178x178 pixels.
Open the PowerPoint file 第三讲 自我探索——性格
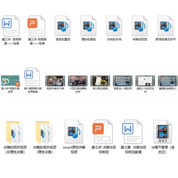(x=36, y=26)
